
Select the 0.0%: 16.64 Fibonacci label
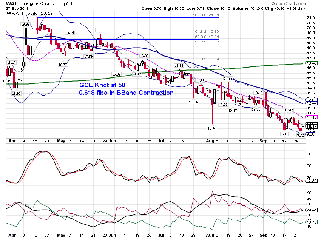pos(208,59)
